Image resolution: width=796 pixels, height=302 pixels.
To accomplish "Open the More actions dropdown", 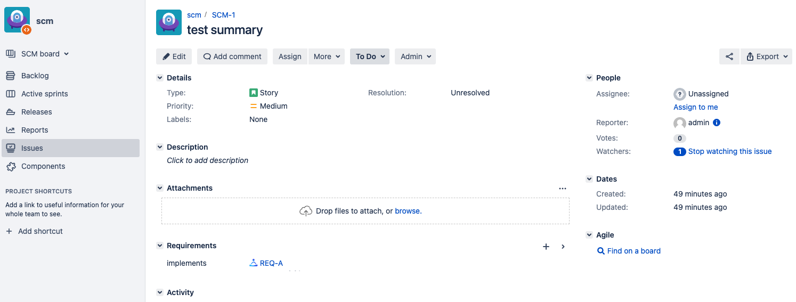I will coord(326,56).
